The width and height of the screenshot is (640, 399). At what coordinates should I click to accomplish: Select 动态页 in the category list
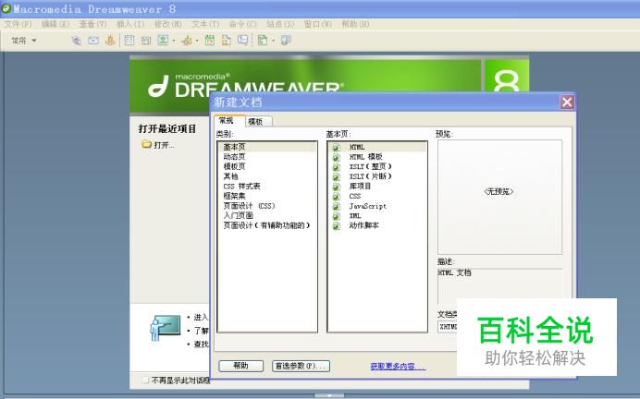point(267,156)
